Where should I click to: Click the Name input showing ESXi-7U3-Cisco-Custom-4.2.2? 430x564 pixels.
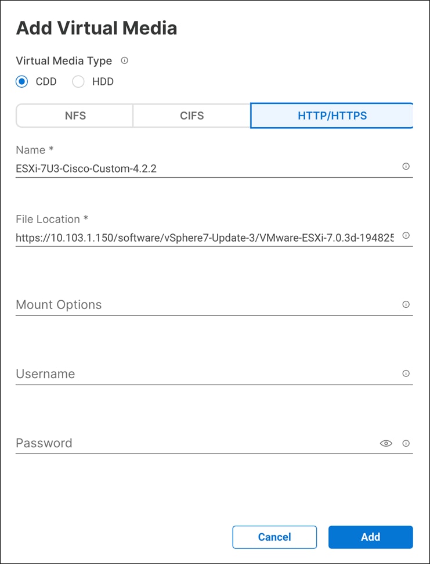(x=174, y=168)
